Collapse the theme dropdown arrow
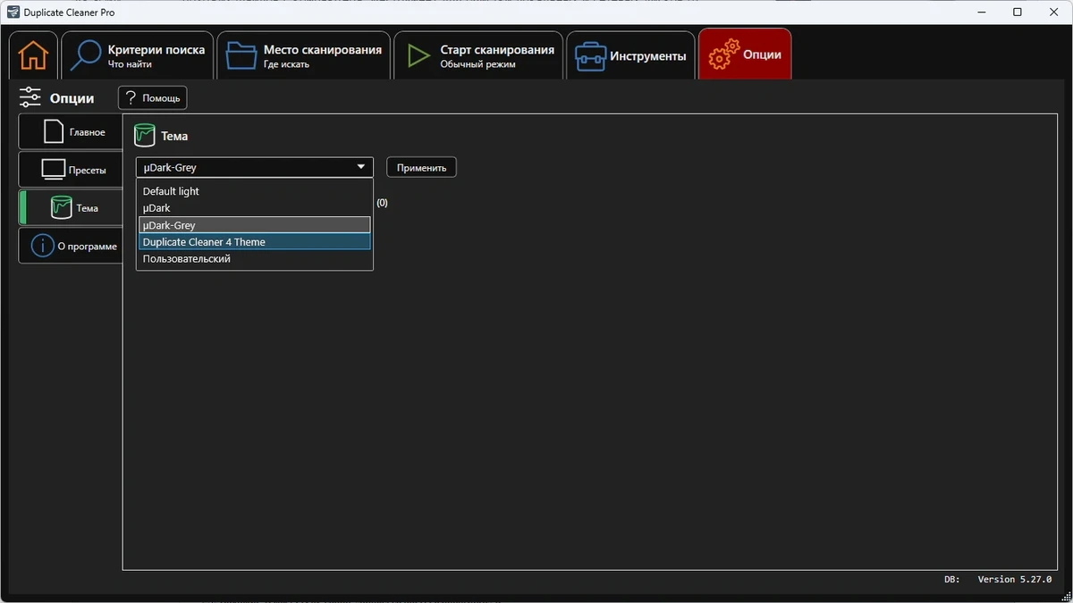1073x603 pixels. point(361,167)
